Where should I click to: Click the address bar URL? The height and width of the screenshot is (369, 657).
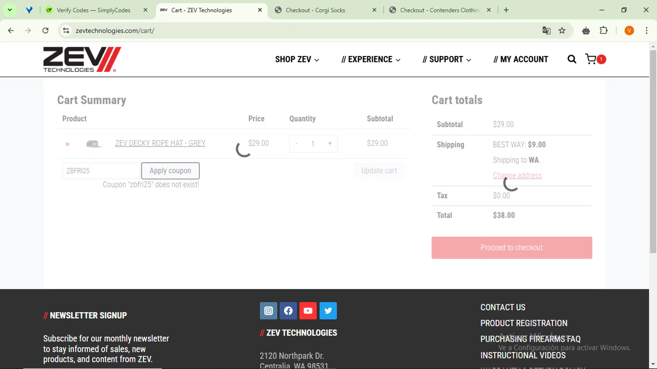pyautogui.click(x=115, y=31)
